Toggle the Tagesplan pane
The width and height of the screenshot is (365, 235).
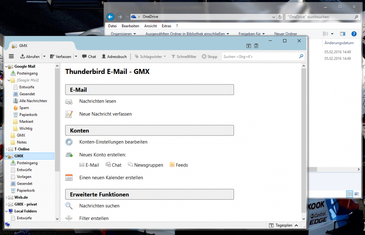284,225
